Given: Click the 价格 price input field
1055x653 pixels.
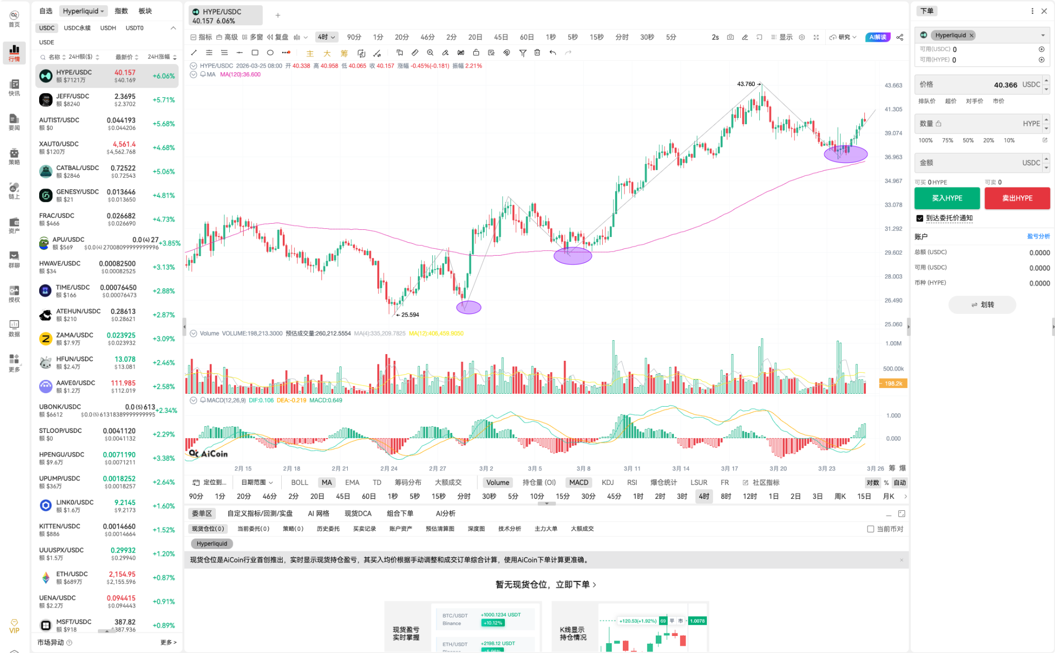Looking at the screenshot, I should [979, 85].
